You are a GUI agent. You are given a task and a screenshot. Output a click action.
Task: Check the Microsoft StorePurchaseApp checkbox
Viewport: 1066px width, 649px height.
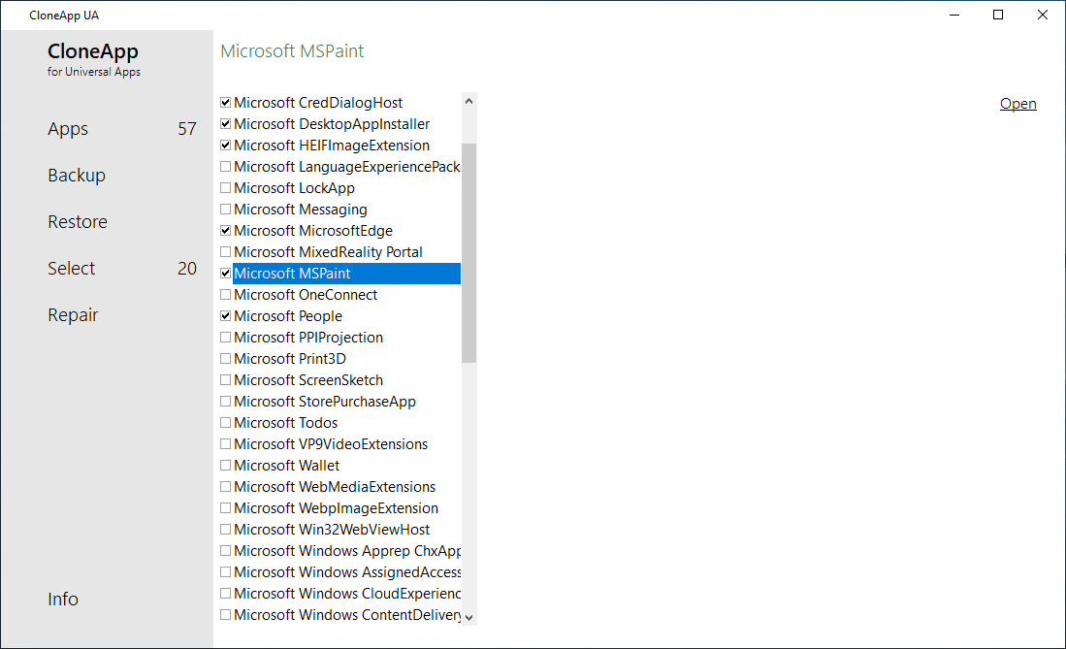(x=226, y=402)
